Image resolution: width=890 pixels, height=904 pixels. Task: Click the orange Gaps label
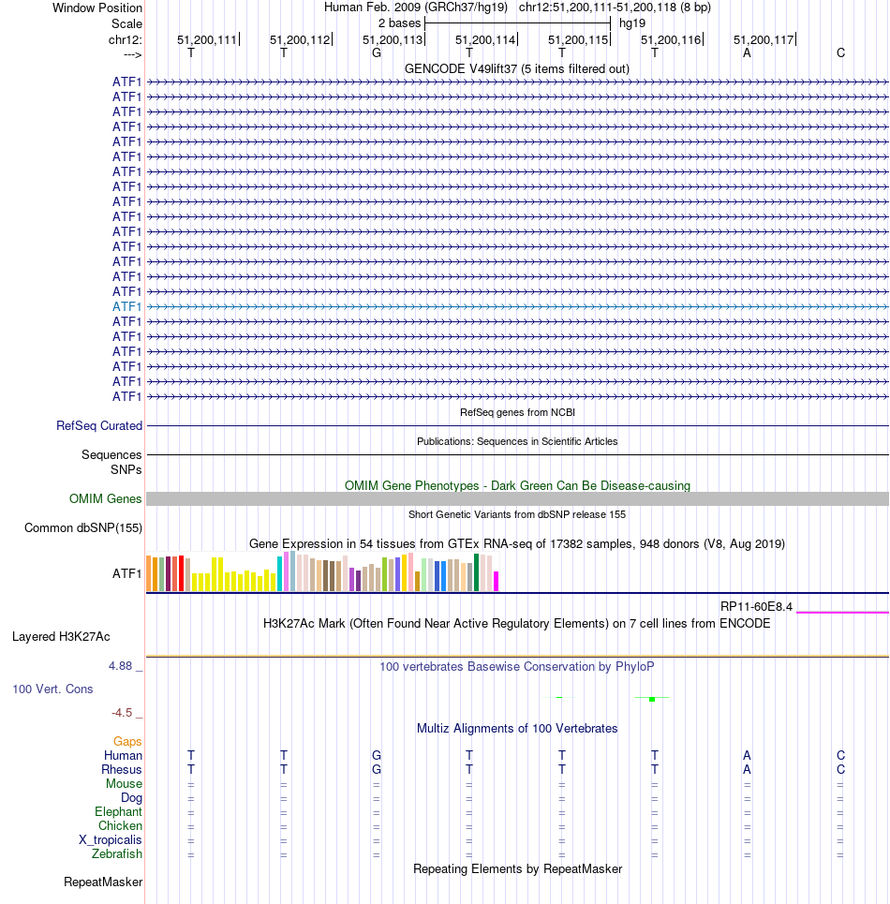point(127,741)
